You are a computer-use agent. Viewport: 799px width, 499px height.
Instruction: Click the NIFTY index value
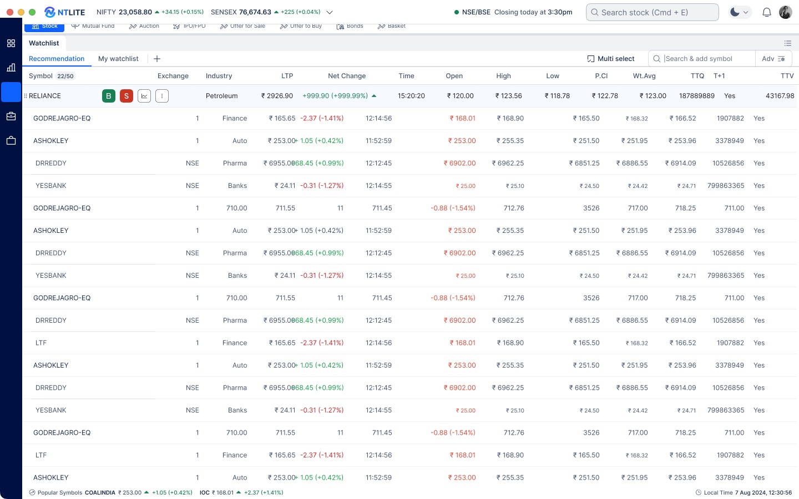(x=135, y=12)
